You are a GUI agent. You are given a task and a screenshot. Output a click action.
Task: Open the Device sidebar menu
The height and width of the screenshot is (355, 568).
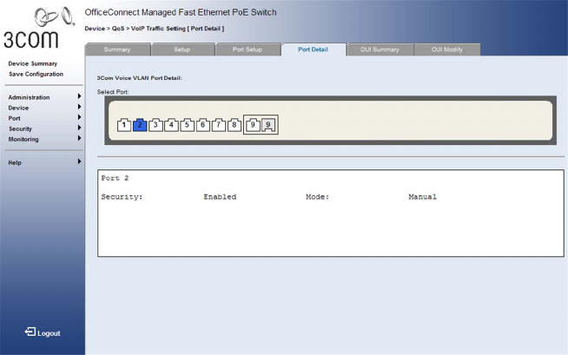18,108
